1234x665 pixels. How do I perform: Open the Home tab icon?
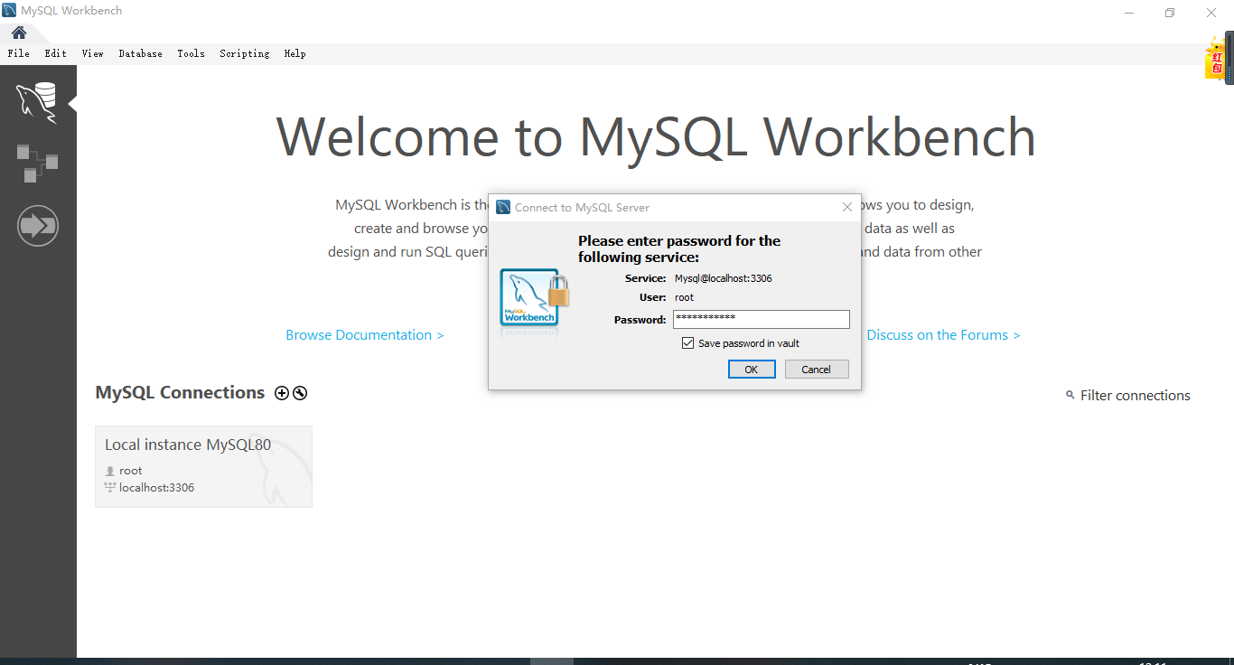coord(18,33)
